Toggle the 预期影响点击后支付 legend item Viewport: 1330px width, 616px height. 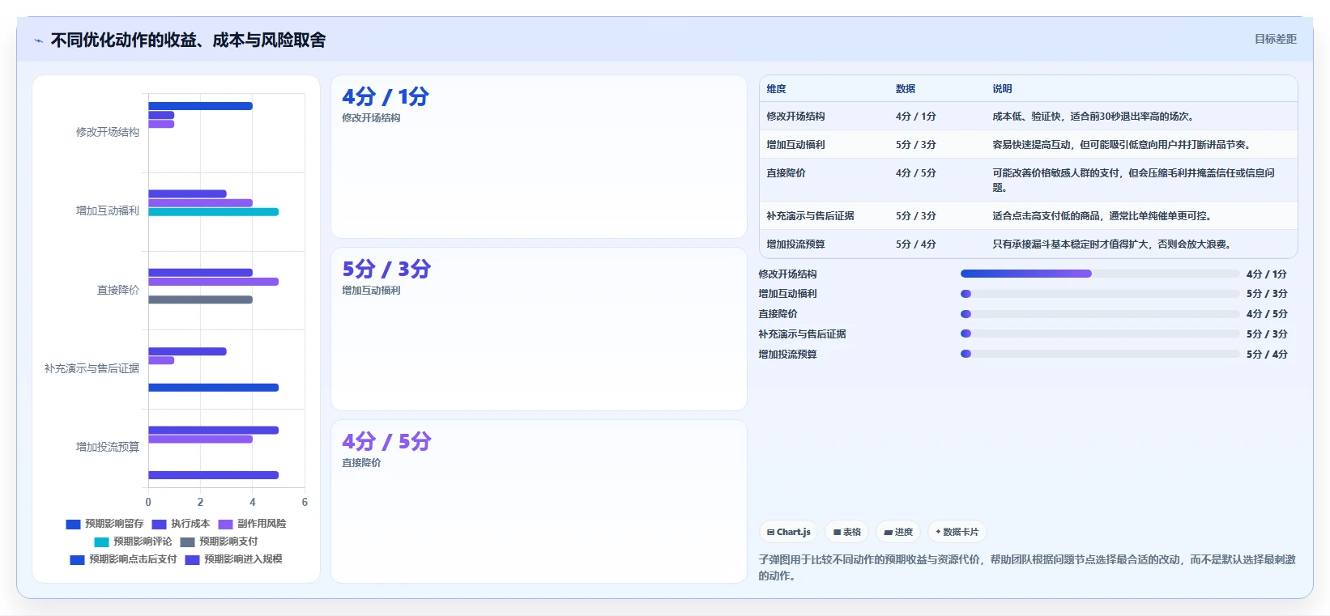pos(123,559)
